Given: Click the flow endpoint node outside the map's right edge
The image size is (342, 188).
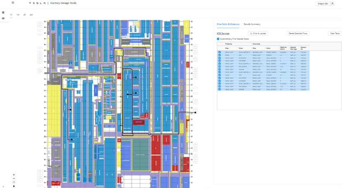Looking at the screenshot, I should pos(195,113).
